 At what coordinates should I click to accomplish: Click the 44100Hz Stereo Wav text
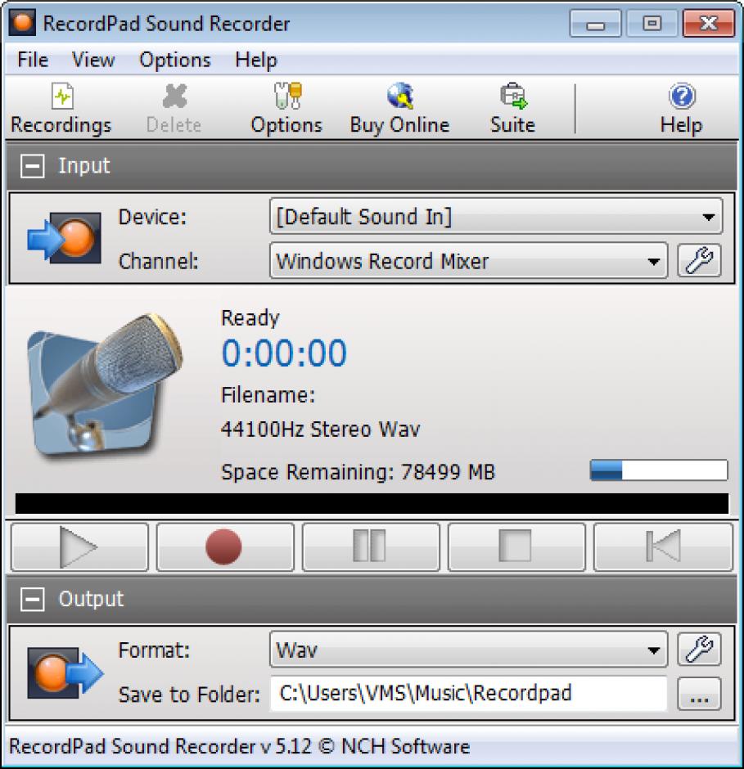pyautogui.click(x=321, y=429)
